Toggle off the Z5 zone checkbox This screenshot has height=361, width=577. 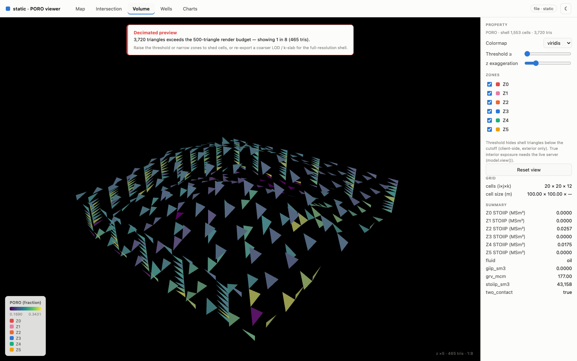pos(489,129)
